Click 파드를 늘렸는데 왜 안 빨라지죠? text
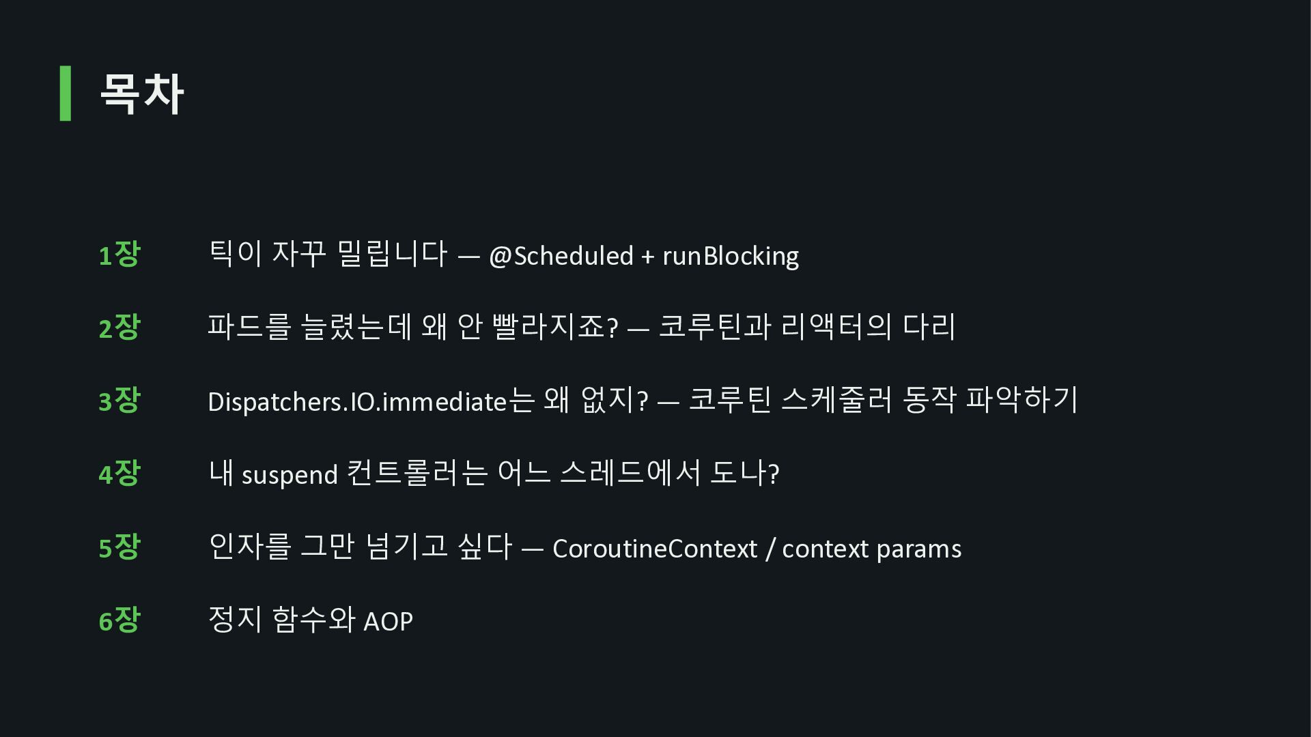The height and width of the screenshot is (737, 1311). click(x=413, y=327)
